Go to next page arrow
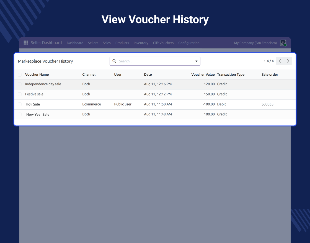Screen dimensions: 310x243 coord(288,61)
